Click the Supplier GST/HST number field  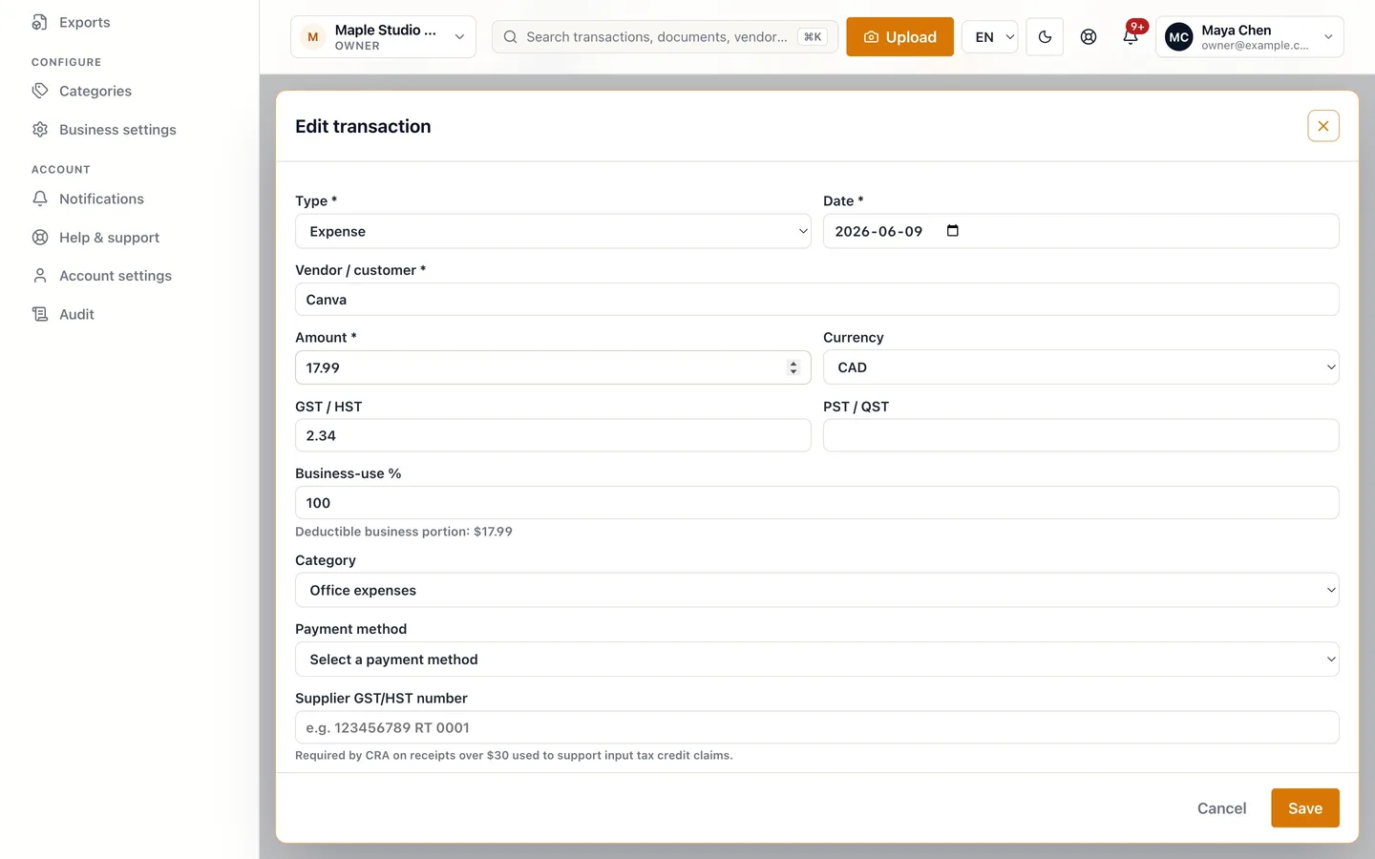click(817, 727)
